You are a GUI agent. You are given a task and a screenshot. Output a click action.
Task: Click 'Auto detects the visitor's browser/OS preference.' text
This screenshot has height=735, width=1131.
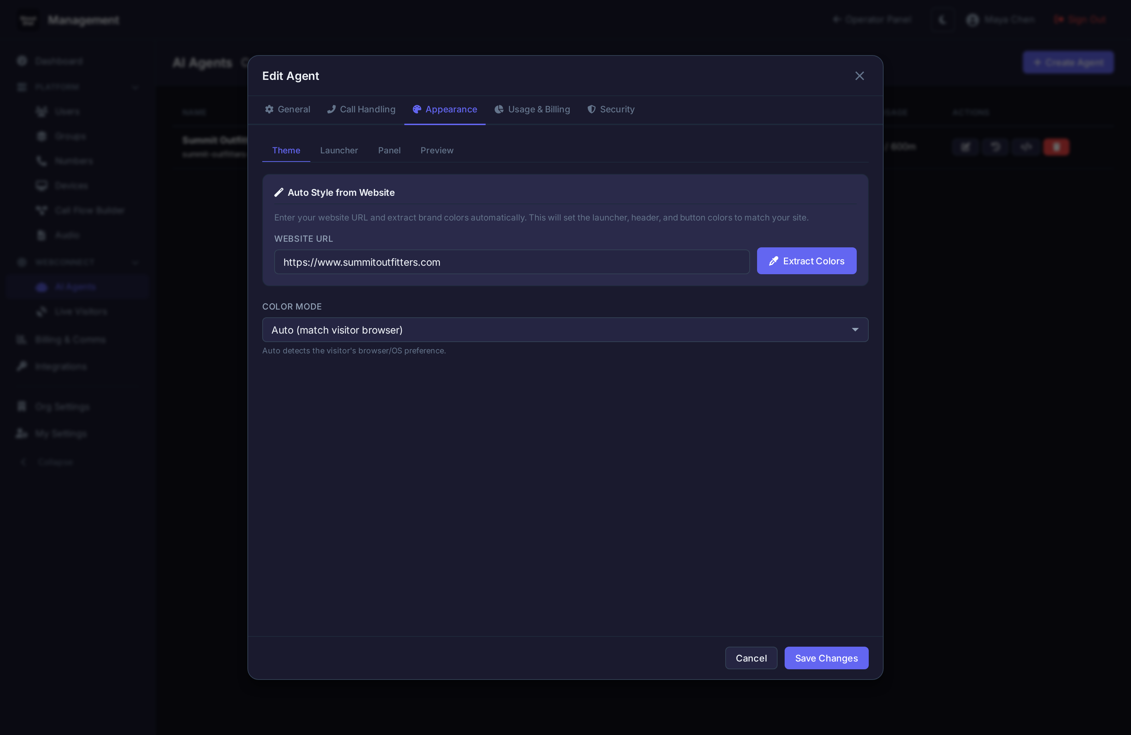coord(353,351)
